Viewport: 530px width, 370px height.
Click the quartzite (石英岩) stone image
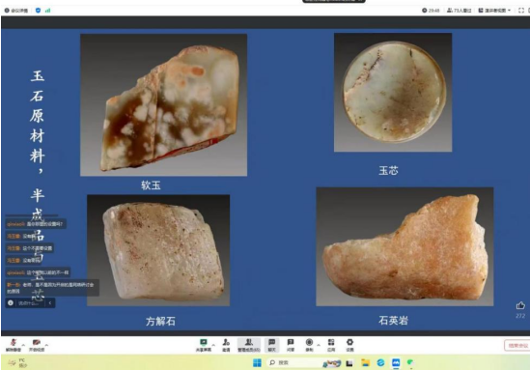(404, 246)
